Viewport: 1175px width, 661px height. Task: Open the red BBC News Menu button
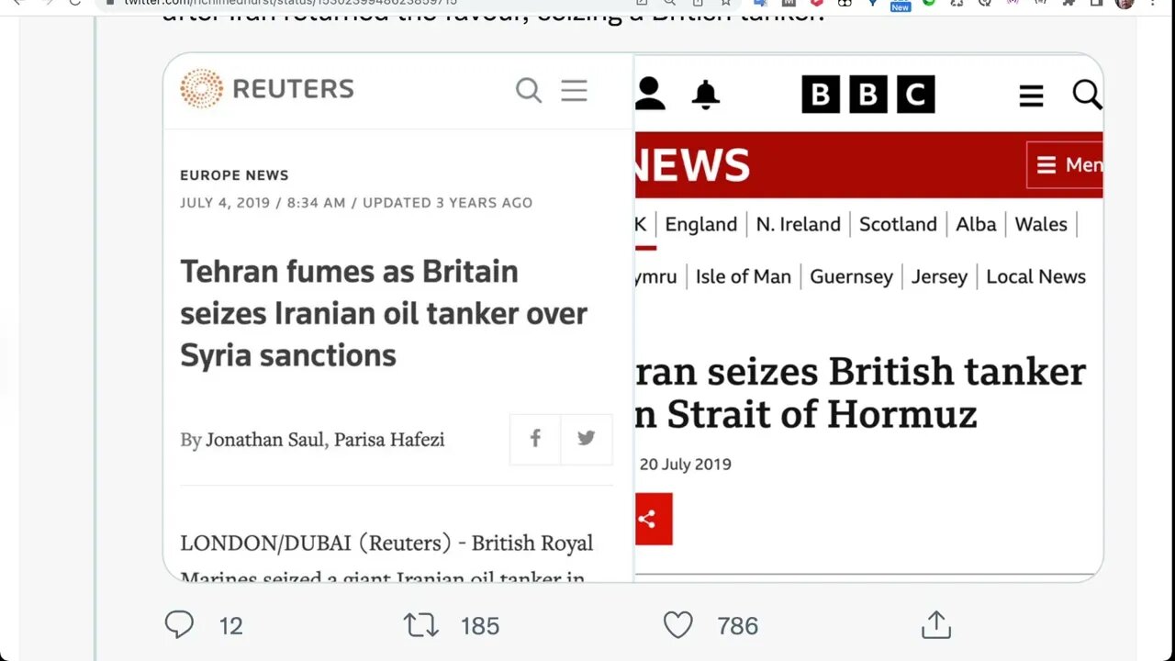coord(1065,165)
